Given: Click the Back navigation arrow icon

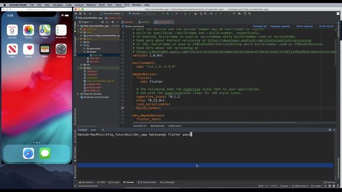Looking at the screenshot, I should click(x=90, y=13).
